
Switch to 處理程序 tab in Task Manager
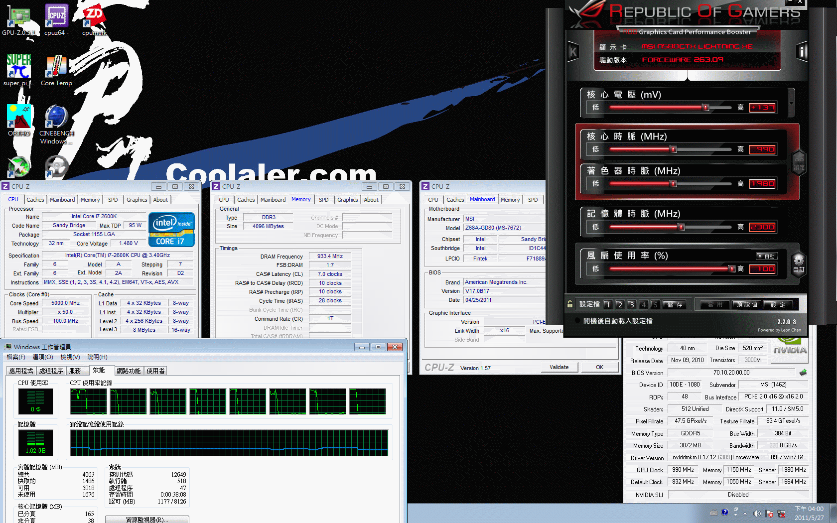click(51, 371)
